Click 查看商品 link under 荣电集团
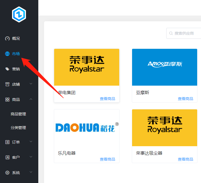 [107, 99]
